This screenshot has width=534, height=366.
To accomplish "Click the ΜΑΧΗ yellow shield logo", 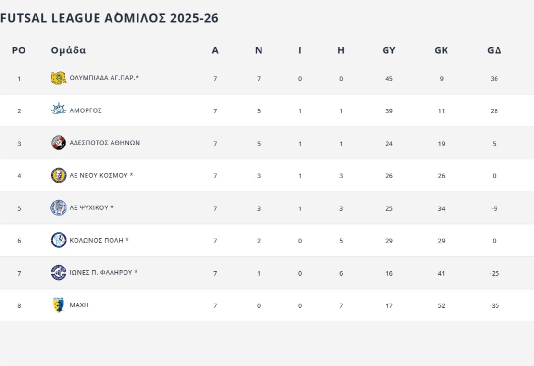I will 59,305.
